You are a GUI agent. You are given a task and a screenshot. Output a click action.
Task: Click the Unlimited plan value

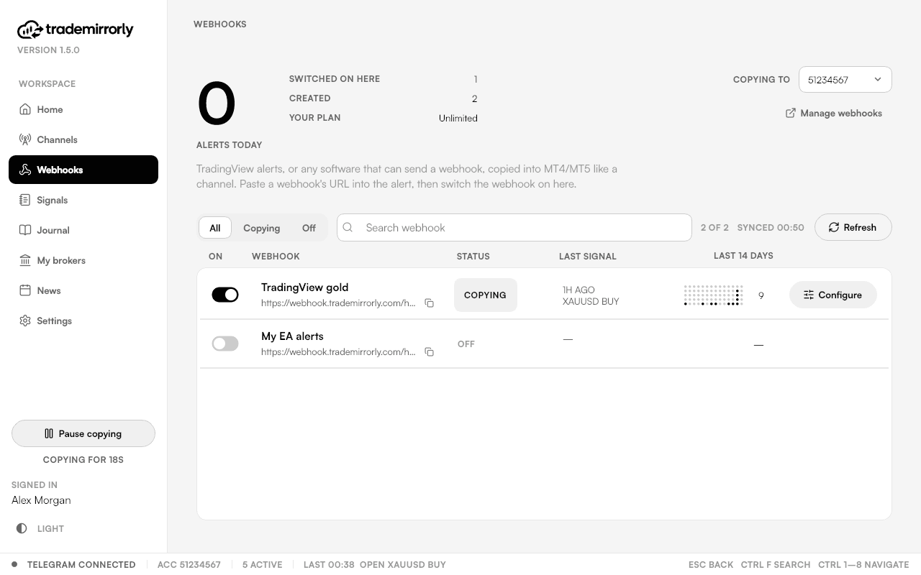click(458, 118)
